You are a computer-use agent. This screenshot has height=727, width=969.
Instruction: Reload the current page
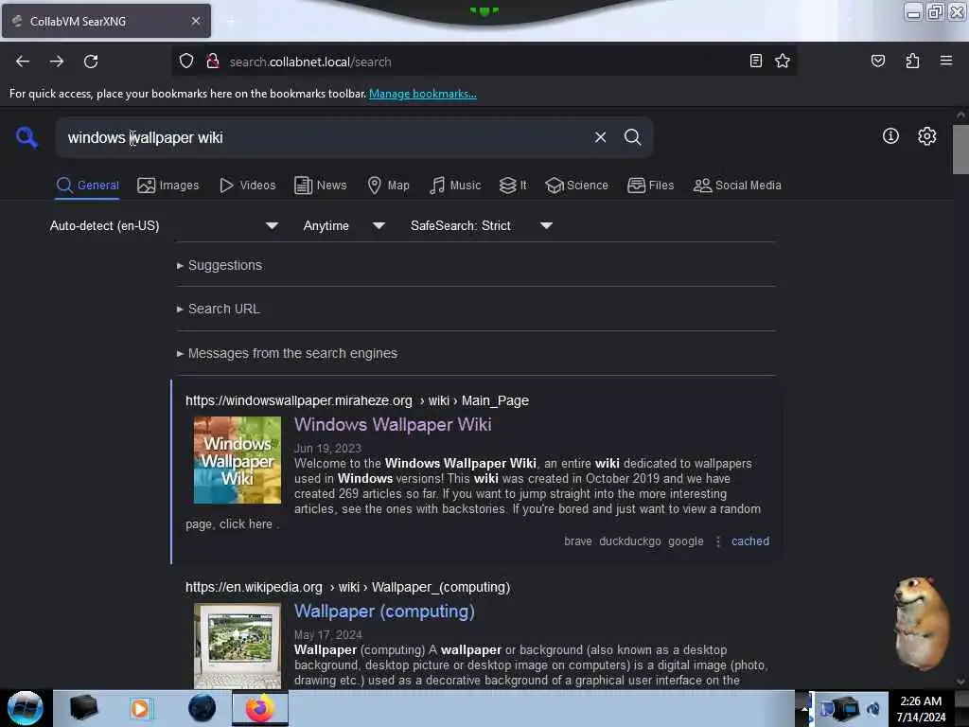[91, 62]
